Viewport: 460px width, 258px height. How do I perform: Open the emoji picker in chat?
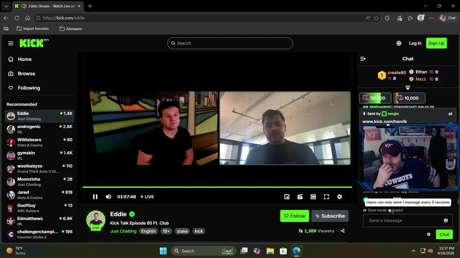click(x=446, y=220)
